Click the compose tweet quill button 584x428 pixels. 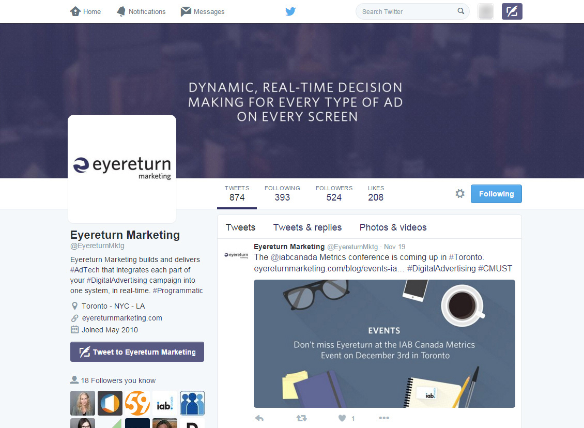click(512, 11)
